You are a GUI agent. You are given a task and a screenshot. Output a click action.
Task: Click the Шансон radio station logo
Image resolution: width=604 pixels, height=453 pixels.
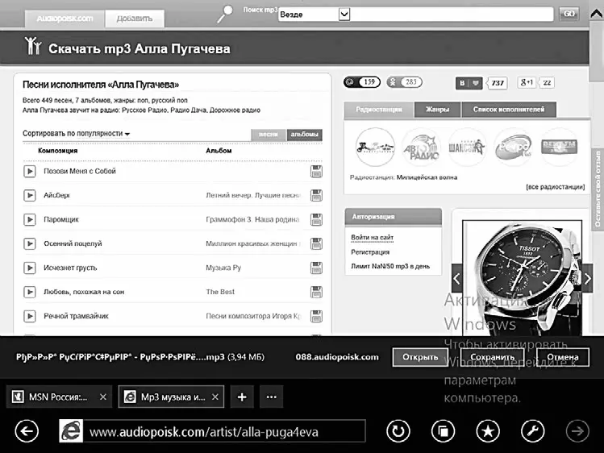click(467, 147)
